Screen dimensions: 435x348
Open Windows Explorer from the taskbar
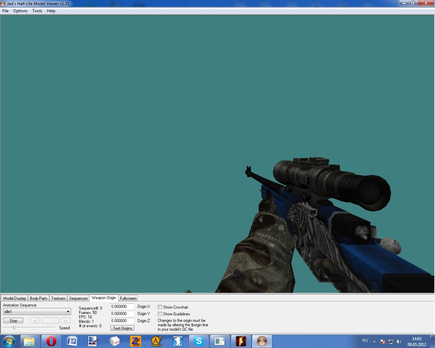29,341
